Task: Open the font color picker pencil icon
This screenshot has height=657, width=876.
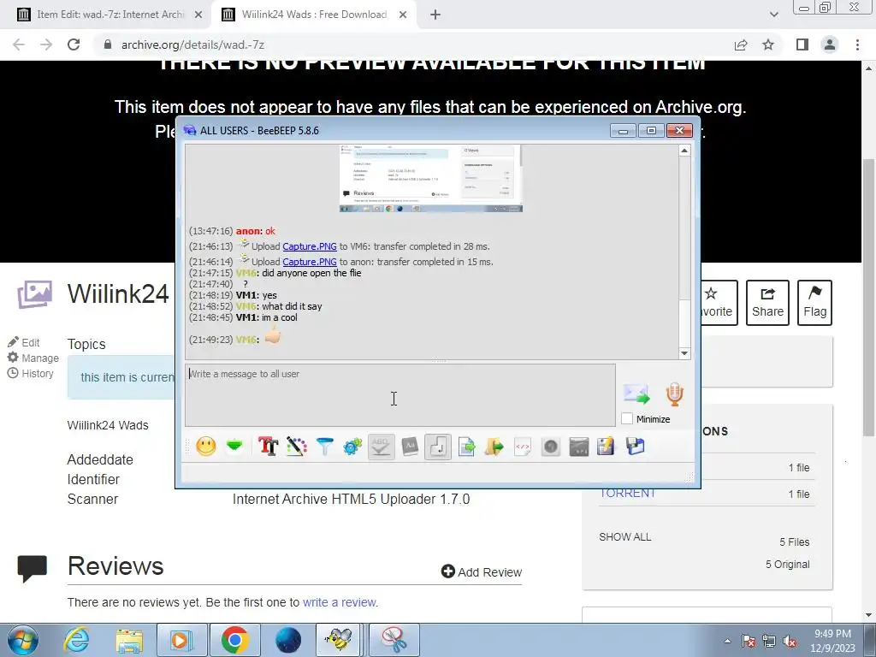Action: 297,447
